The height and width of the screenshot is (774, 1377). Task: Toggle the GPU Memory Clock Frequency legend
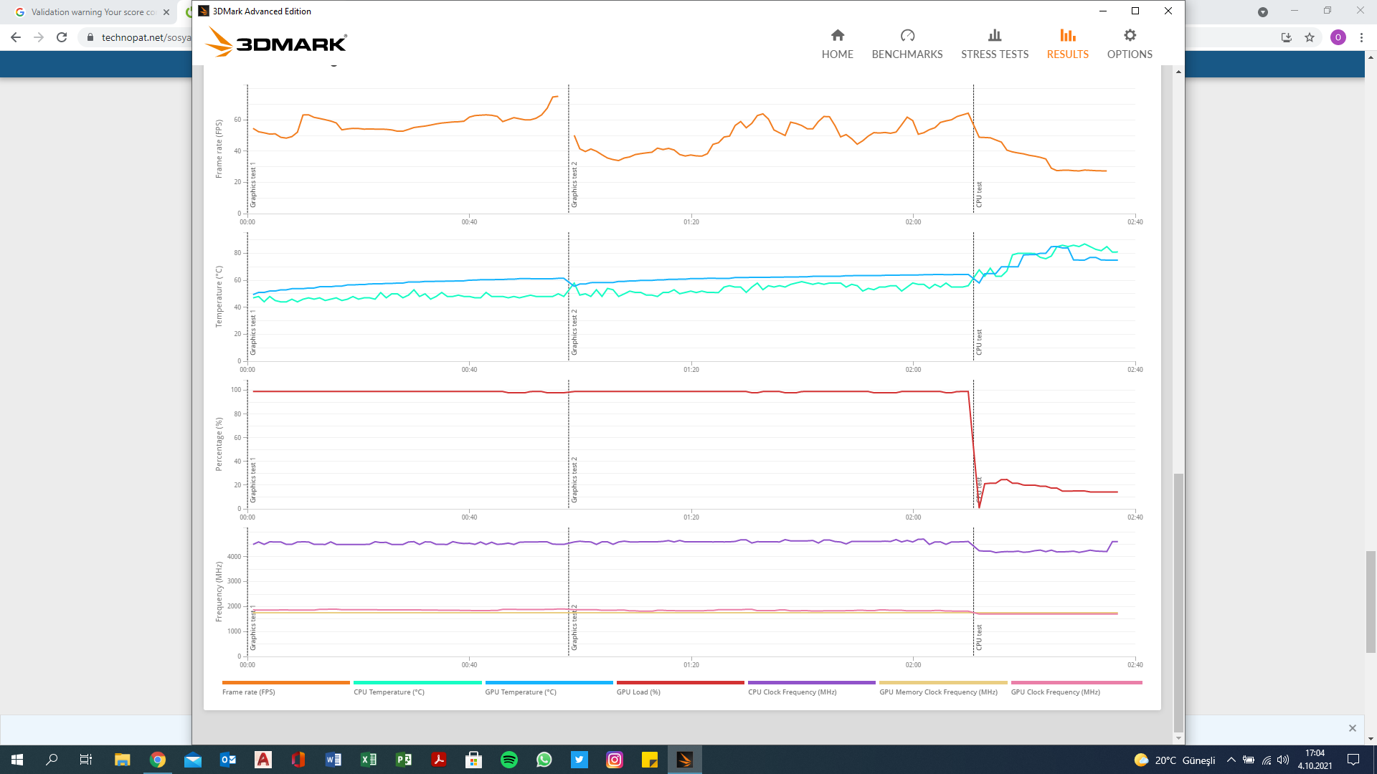(x=938, y=692)
